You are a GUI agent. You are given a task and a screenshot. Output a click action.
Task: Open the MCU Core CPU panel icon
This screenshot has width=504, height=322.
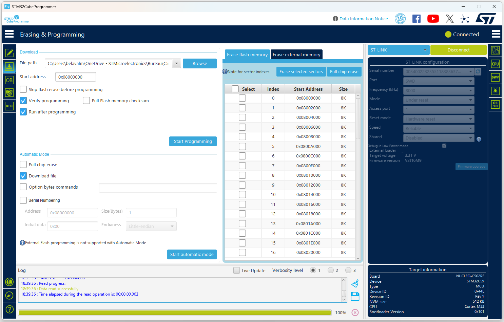(495, 64)
